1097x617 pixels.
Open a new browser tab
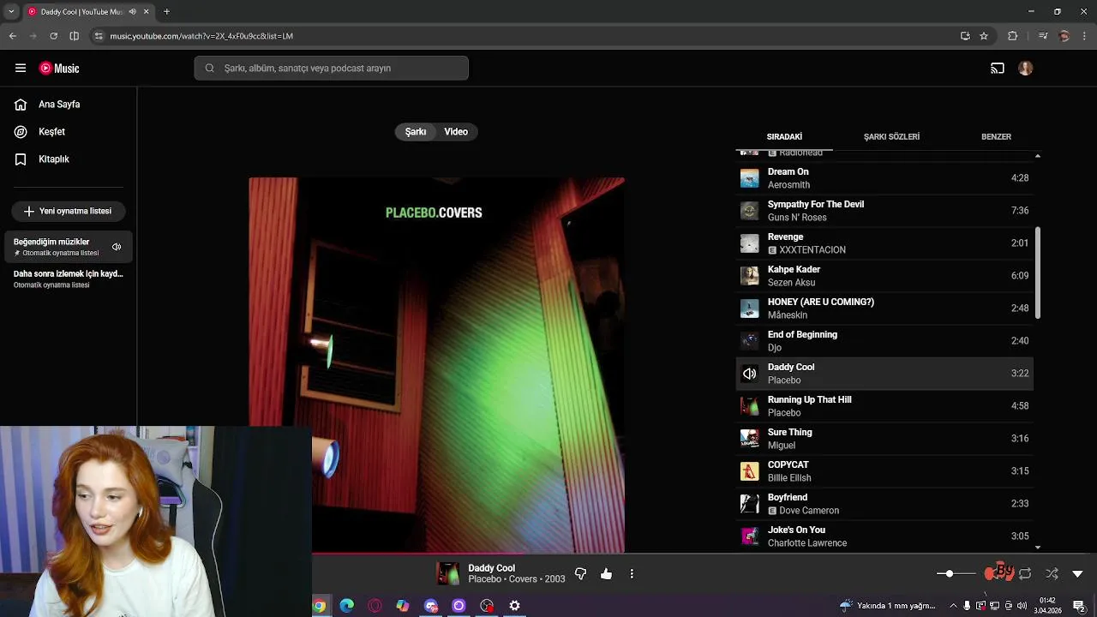pos(166,12)
